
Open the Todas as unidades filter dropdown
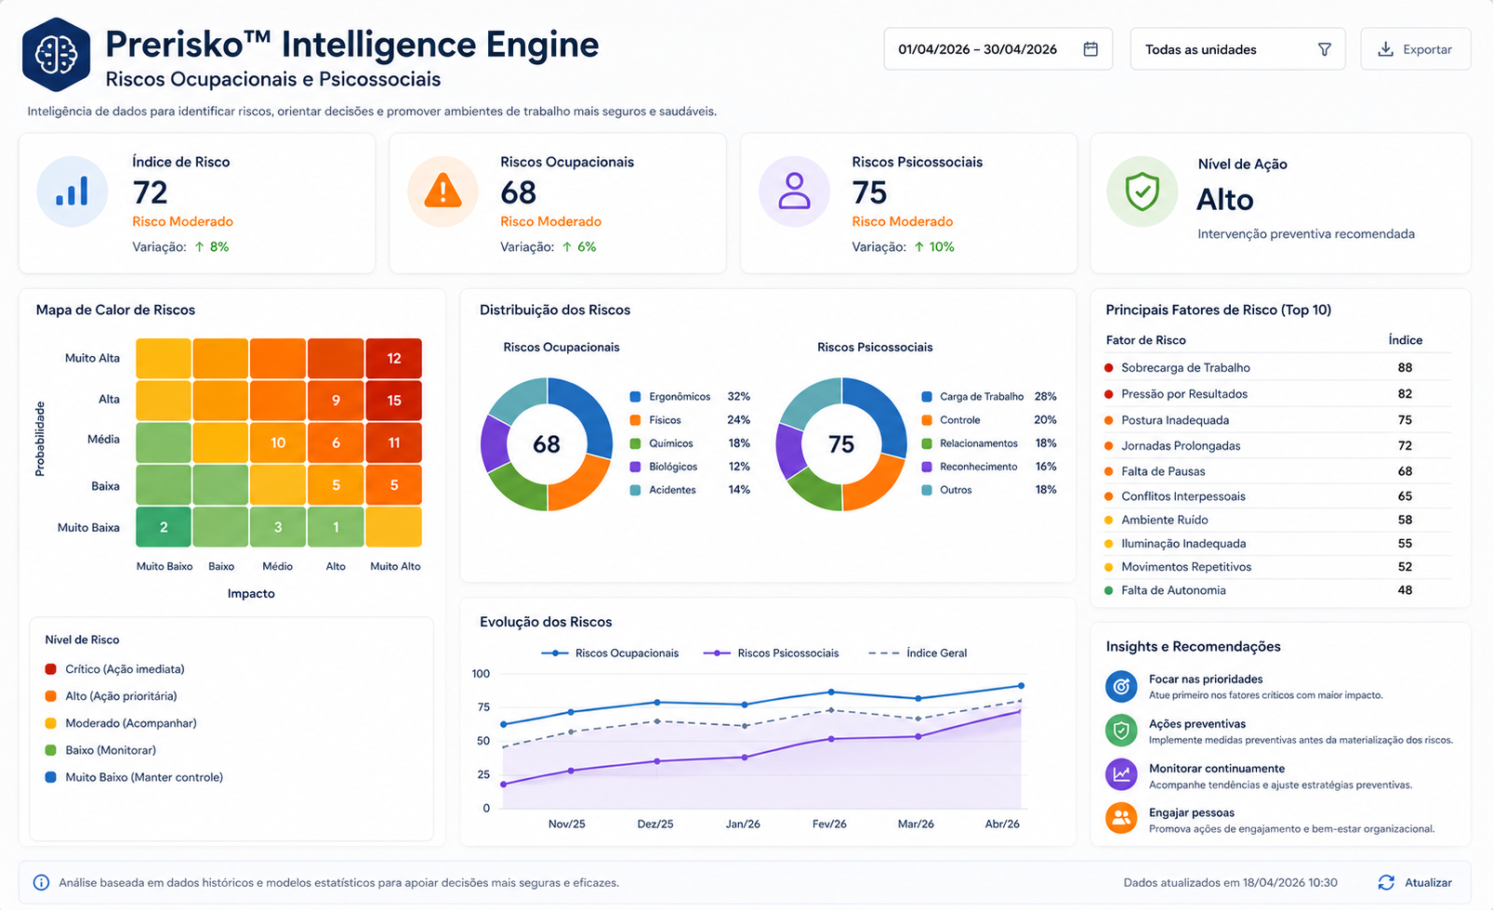pos(1237,49)
